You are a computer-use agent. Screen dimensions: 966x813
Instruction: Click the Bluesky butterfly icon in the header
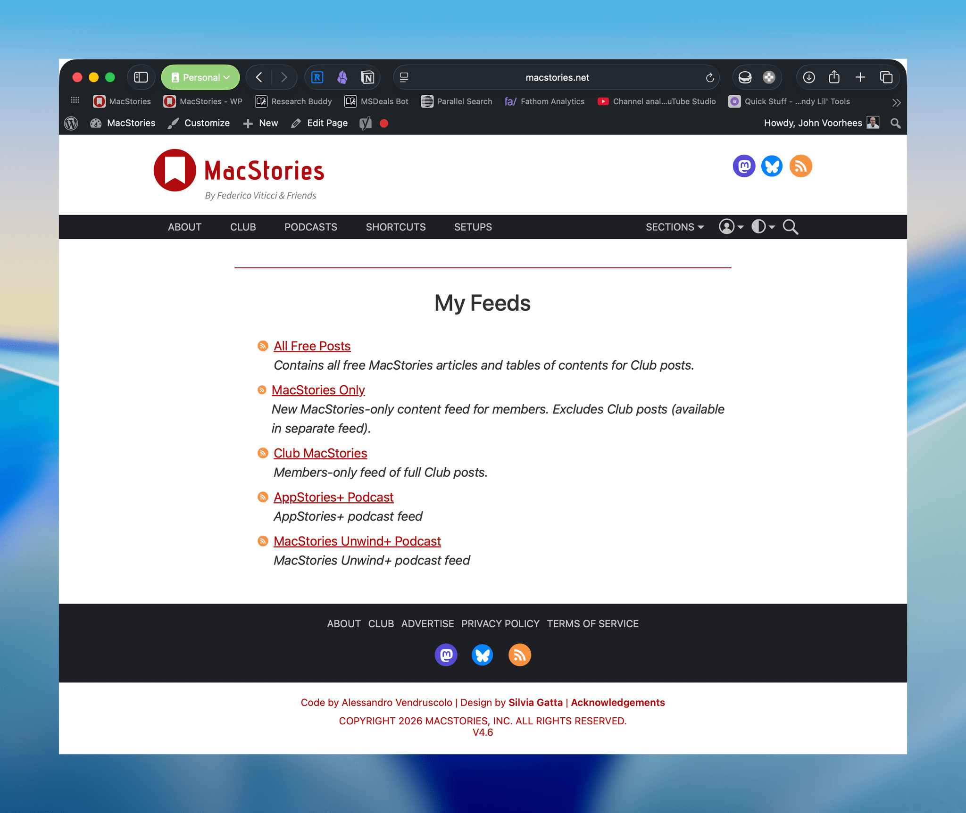(772, 166)
